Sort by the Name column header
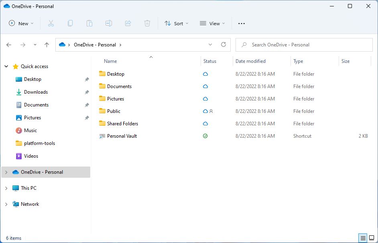The image size is (378, 243). click(x=110, y=61)
